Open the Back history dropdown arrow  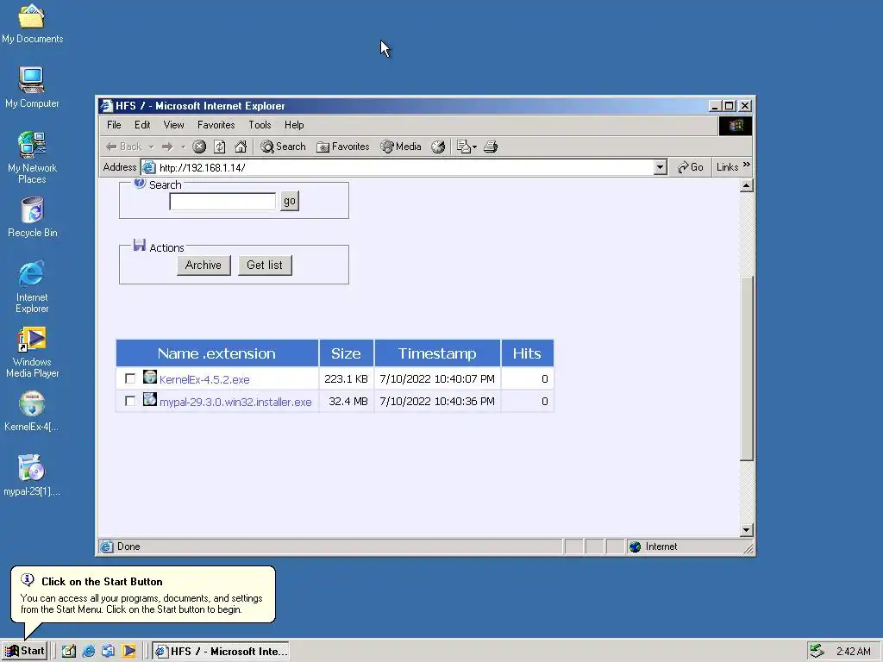point(151,147)
